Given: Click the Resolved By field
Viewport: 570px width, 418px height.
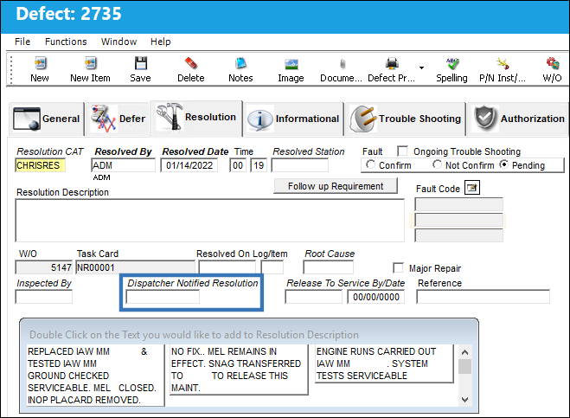Looking at the screenshot, I should pos(123,165).
